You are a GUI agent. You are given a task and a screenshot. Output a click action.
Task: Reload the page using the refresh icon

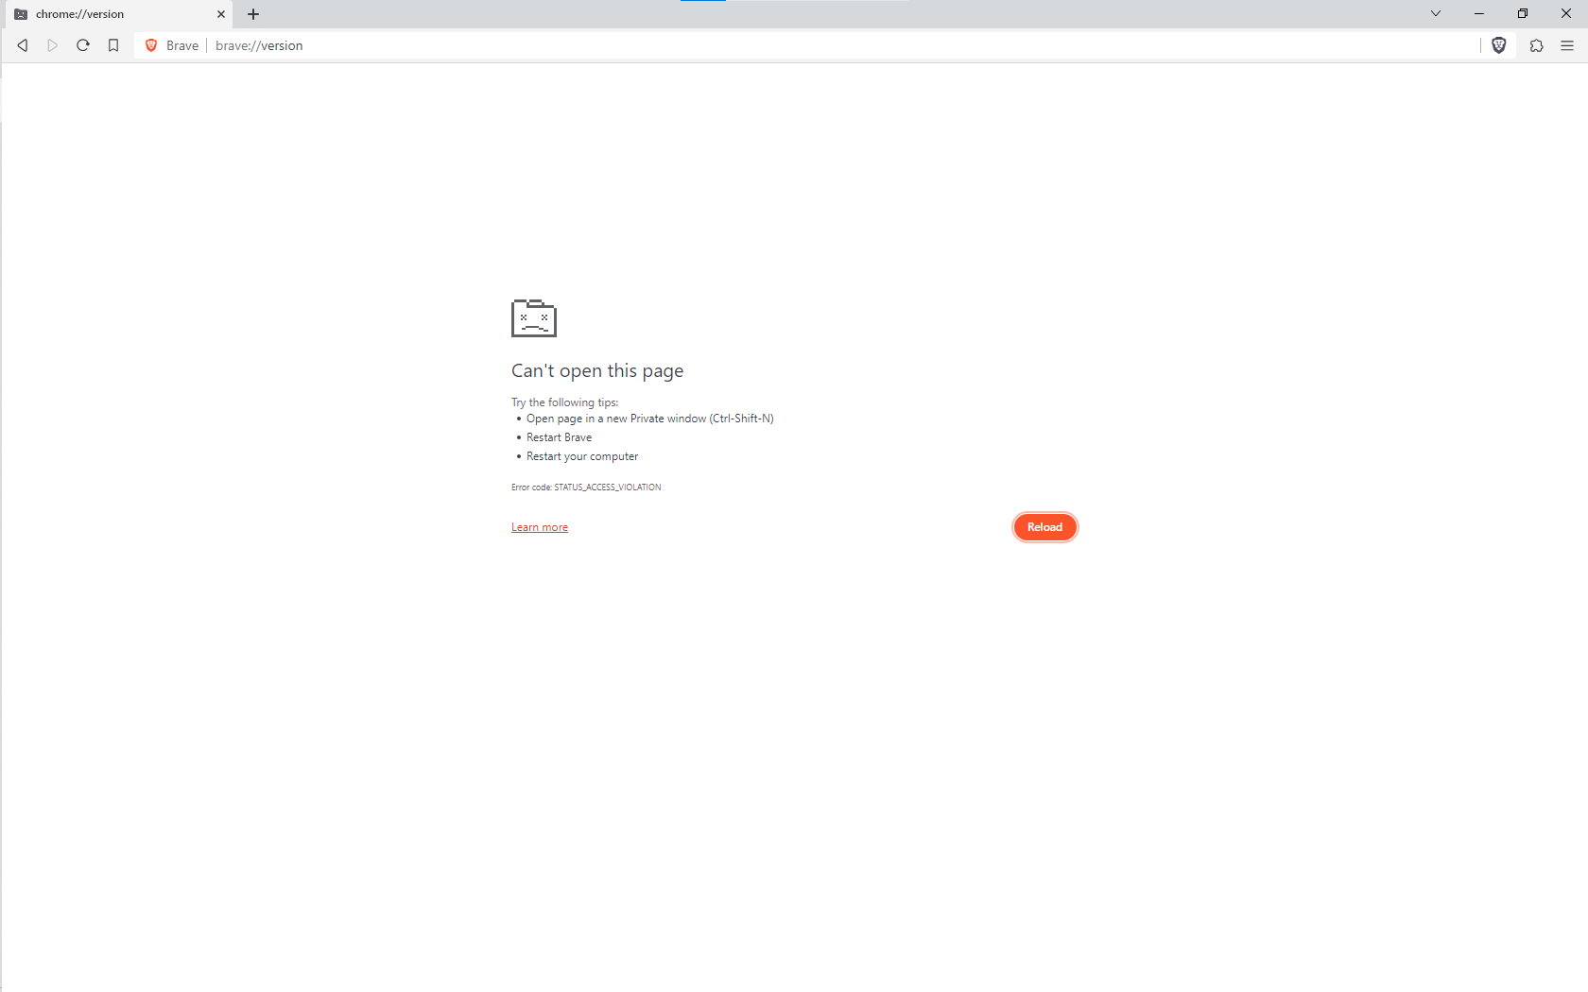pyautogui.click(x=82, y=44)
